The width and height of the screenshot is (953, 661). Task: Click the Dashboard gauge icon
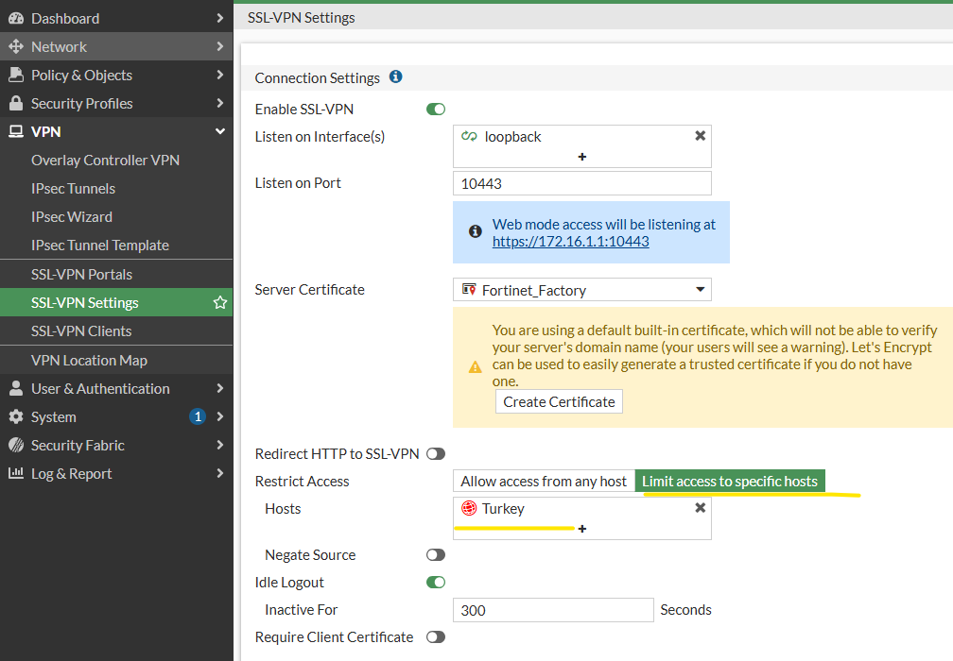[x=16, y=18]
